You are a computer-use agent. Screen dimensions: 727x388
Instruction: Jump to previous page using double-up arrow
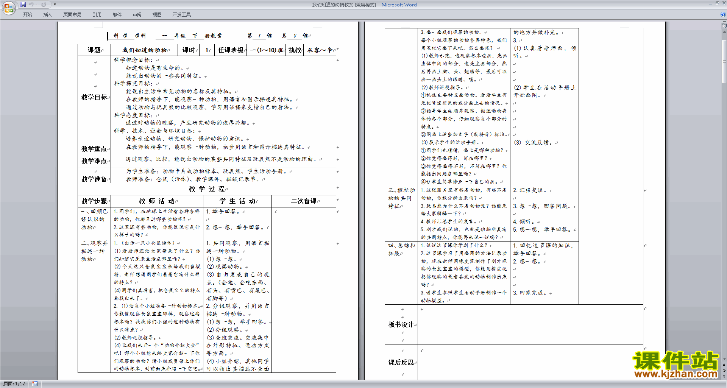coord(724,365)
